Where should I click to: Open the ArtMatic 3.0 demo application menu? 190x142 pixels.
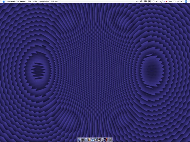pyautogui.click(x=16, y=2)
